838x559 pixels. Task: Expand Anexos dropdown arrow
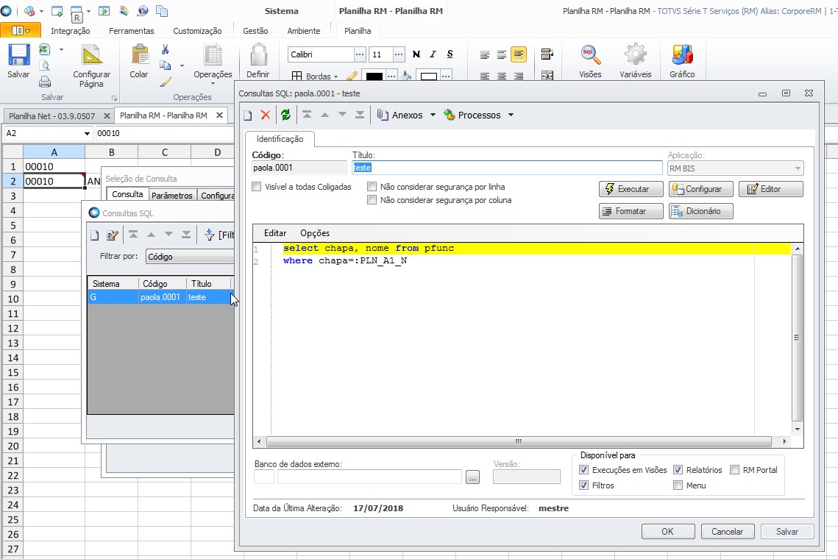(x=433, y=115)
